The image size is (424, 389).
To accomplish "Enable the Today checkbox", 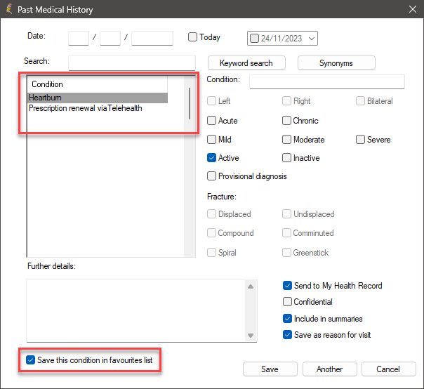I will click(x=192, y=37).
